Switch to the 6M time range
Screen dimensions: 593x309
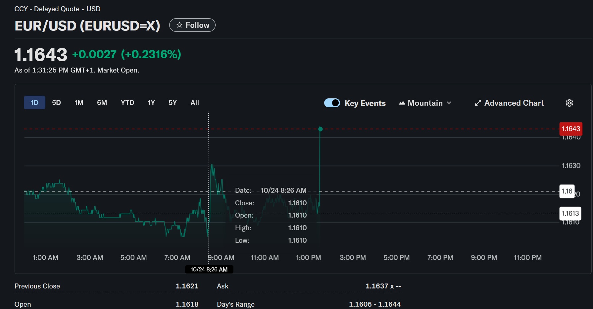[102, 103]
